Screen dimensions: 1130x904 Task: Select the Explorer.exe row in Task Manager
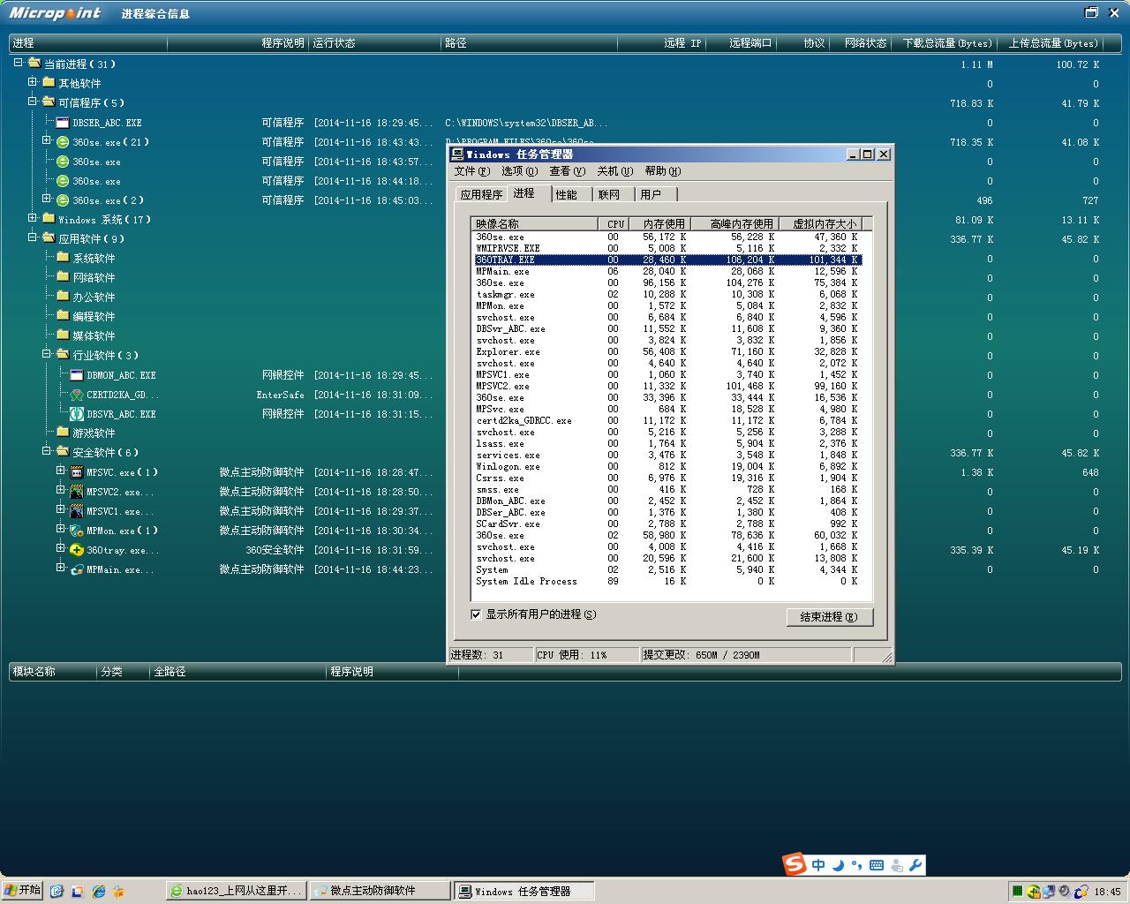point(667,351)
